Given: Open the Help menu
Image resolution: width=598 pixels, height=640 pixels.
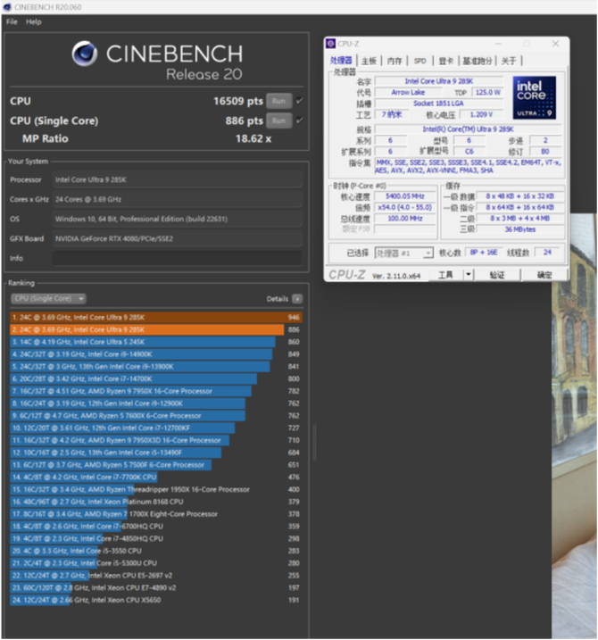Looking at the screenshot, I should click(x=34, y=21).
